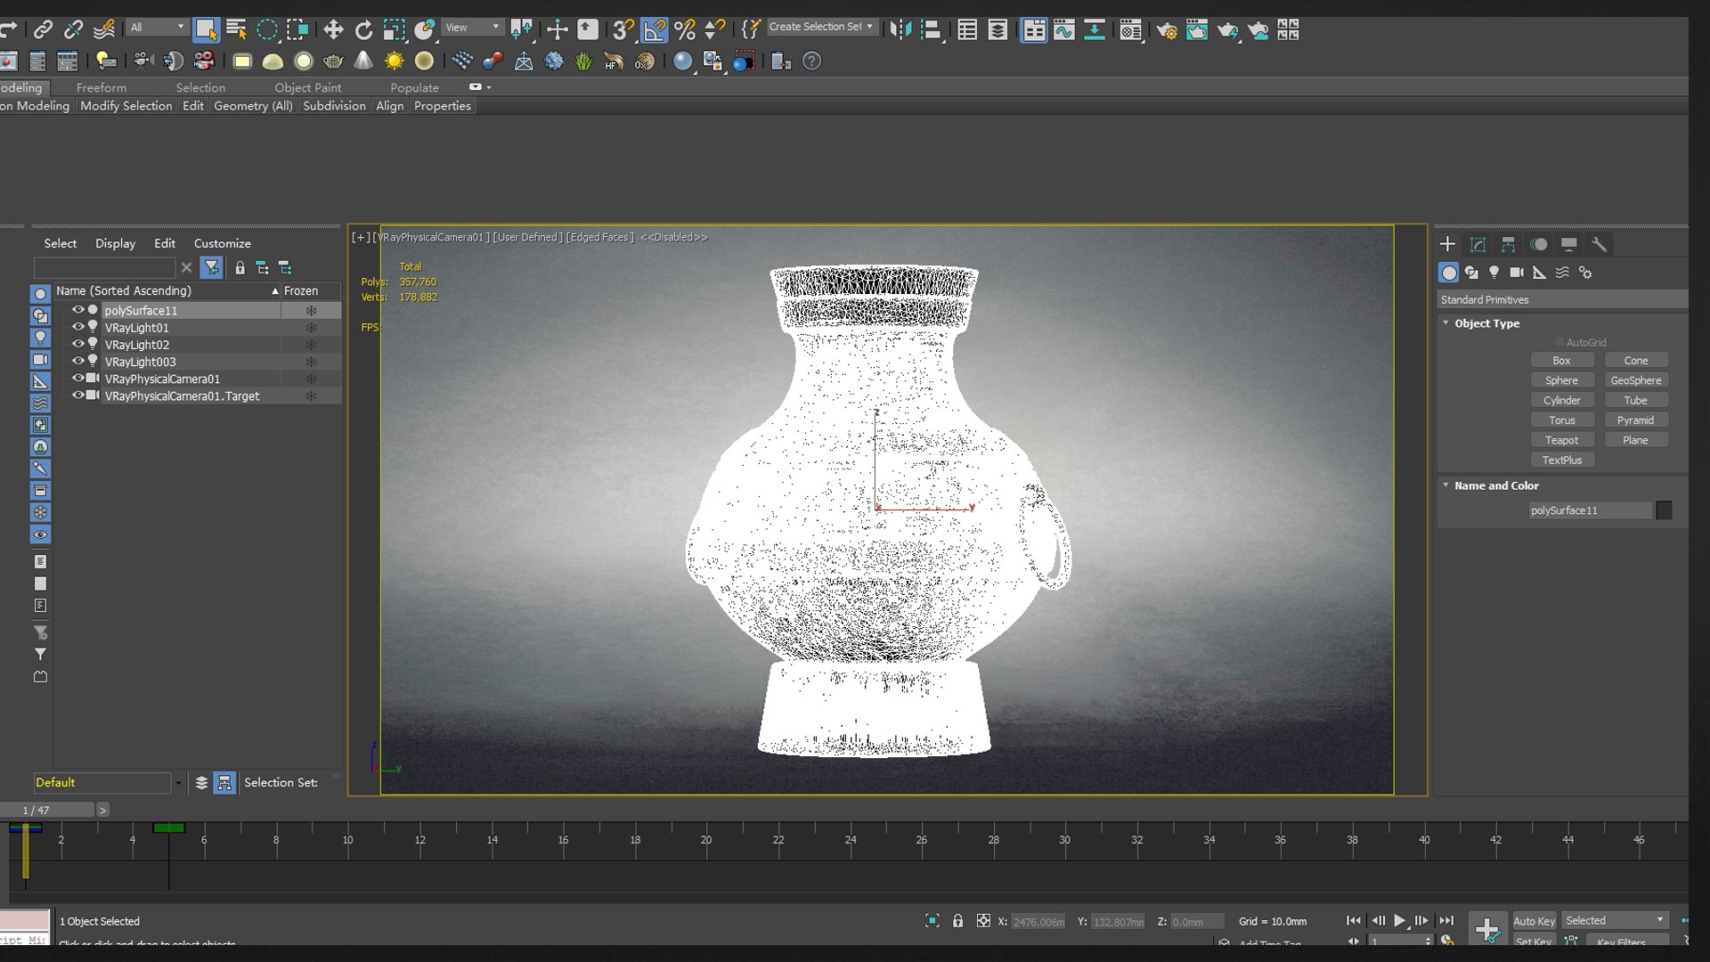
Task: Open the All selection filter dropdown
Action: pyautogui.click(x=158, y=28)
